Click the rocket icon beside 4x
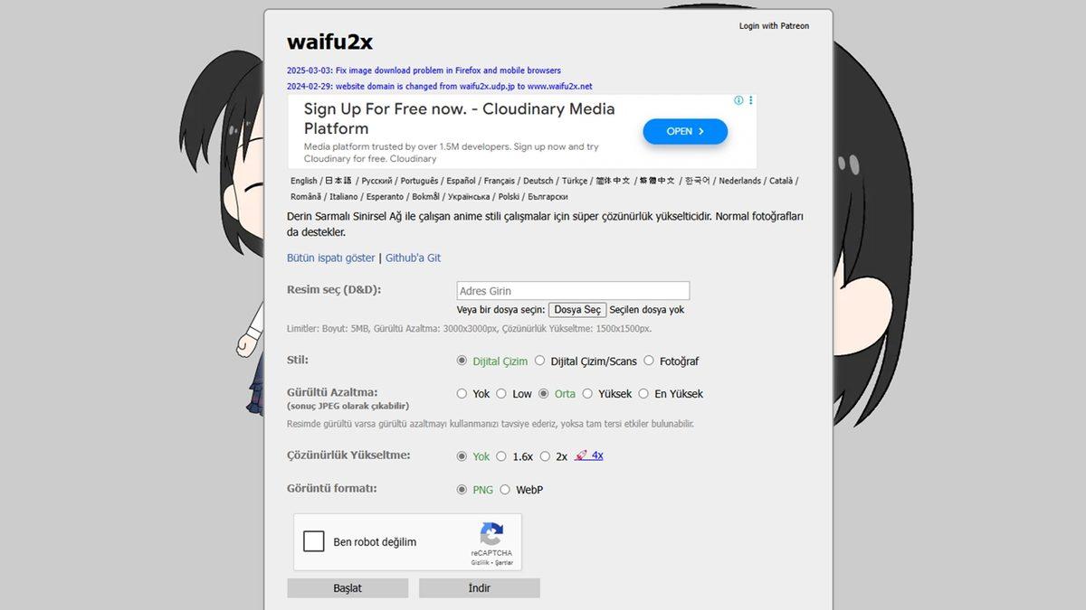Image resolution: width=1086 pixels, height=610 pixels. tap(581, 455)
